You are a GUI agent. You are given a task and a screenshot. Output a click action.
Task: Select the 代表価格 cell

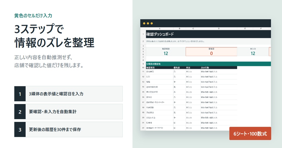160,107
